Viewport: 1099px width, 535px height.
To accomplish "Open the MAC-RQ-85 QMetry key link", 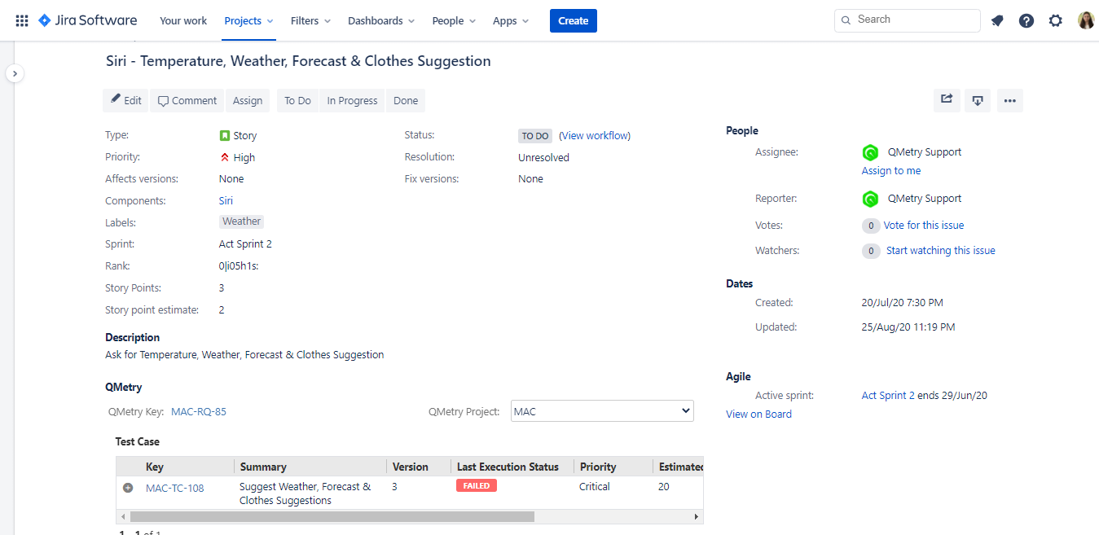I will (x=199, y=412).
